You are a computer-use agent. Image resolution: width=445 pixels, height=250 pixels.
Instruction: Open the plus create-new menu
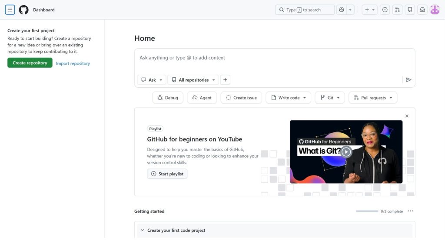(369, 10)
